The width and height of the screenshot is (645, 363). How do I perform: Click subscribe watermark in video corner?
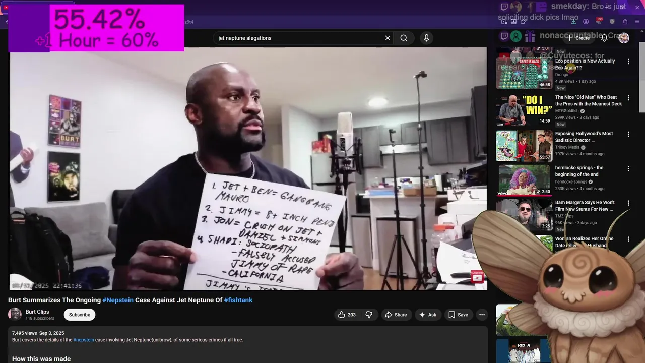477,277
